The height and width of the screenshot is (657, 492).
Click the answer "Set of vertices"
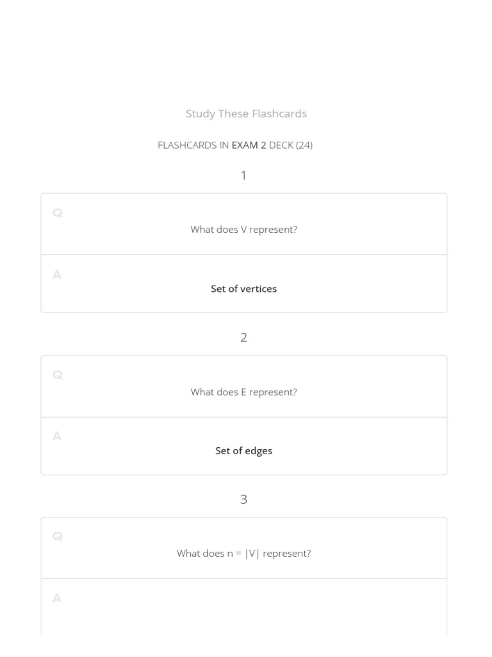click(243, 289)
